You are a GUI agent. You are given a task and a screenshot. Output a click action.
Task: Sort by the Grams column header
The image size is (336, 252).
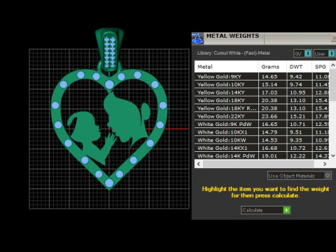(x=272, y=66)
